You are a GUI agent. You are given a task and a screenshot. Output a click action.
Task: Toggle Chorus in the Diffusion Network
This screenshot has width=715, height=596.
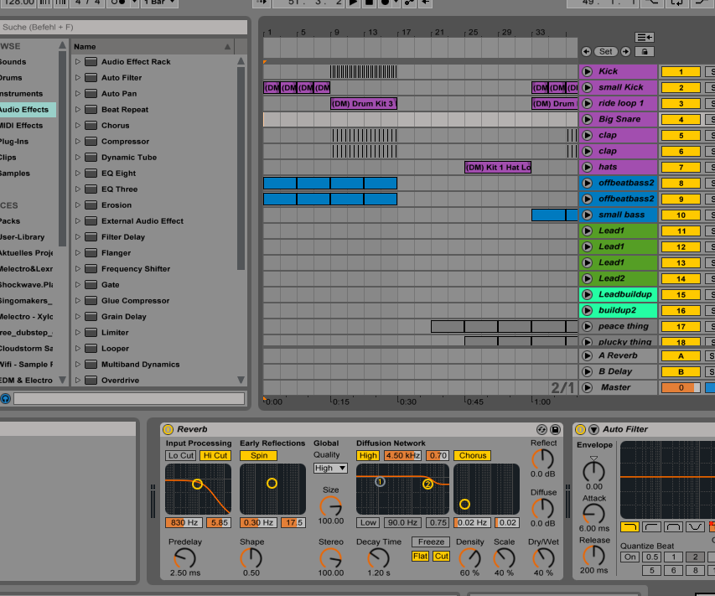pos(472,455)
